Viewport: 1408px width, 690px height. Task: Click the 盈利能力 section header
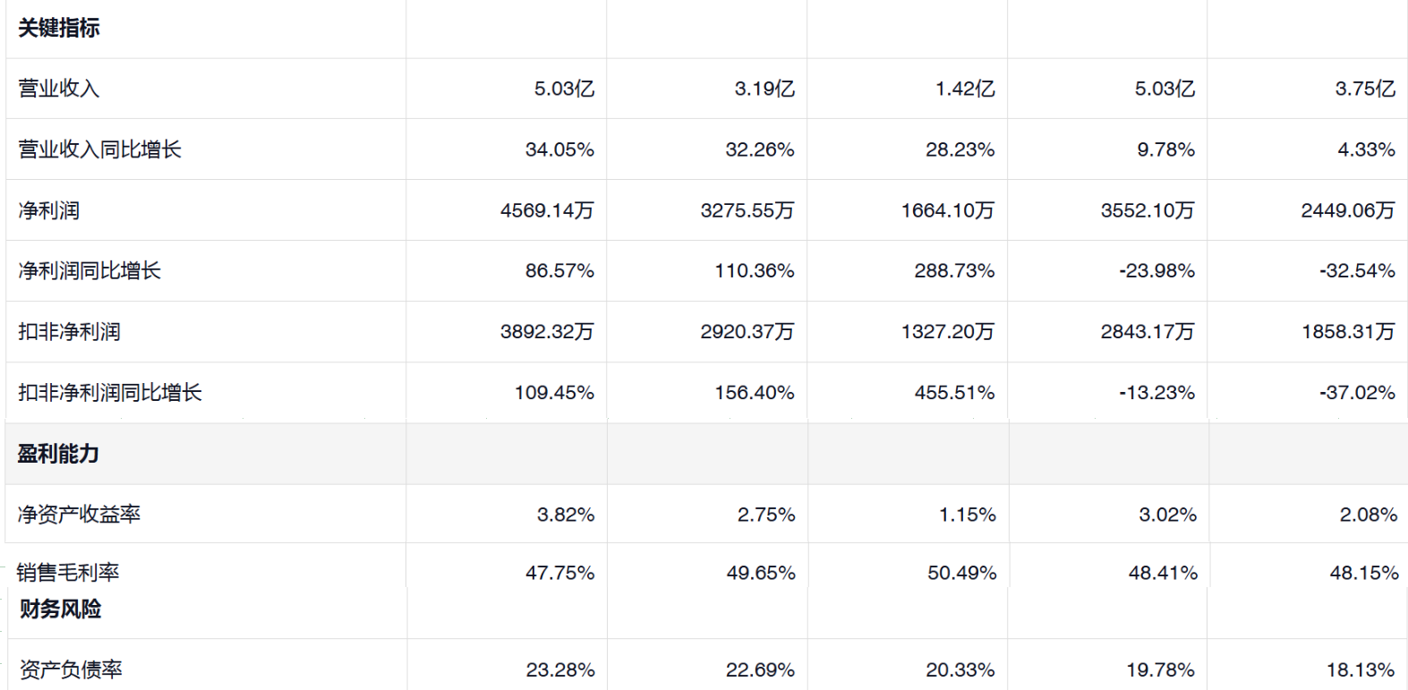tap(59, 454)
